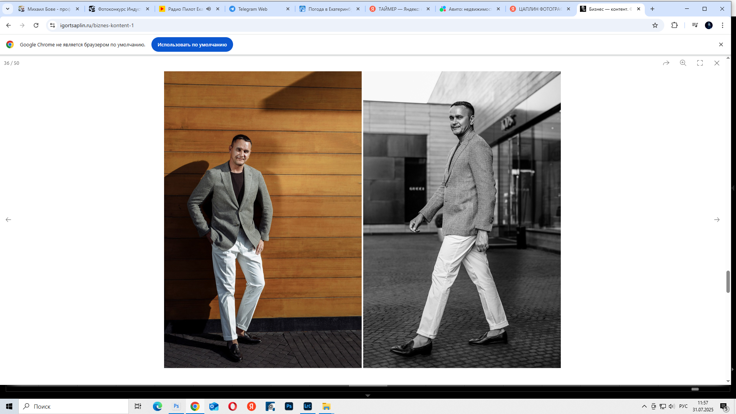
Task: Switch to the Авито недвижимость tab
Action: (470, 9)
